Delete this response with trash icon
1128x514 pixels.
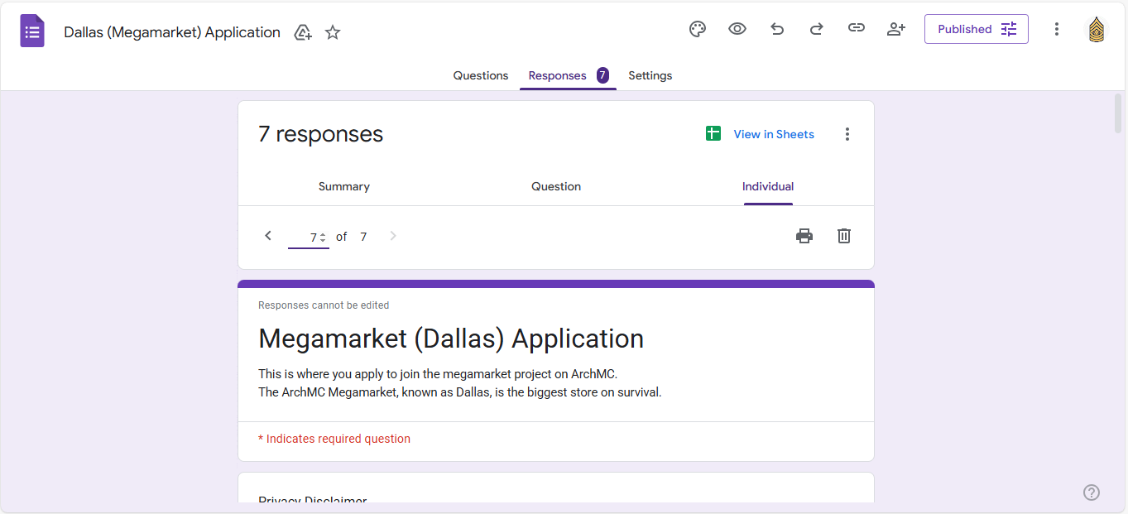coord(844,236)
